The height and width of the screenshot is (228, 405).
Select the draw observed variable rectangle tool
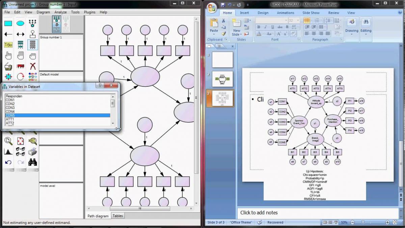click(x=8, y=23)
